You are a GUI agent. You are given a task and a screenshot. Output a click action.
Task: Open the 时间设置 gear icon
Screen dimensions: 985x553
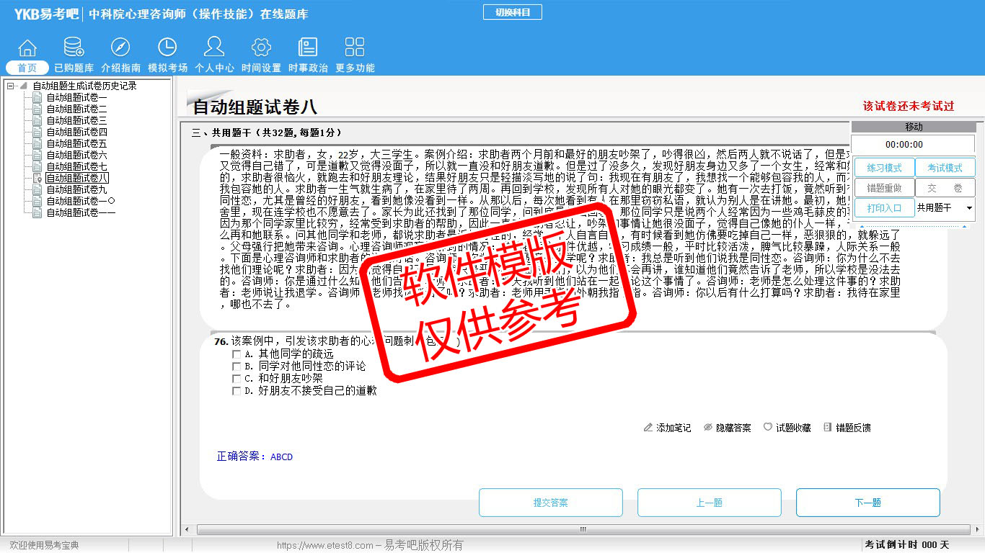tap(261, 48)
